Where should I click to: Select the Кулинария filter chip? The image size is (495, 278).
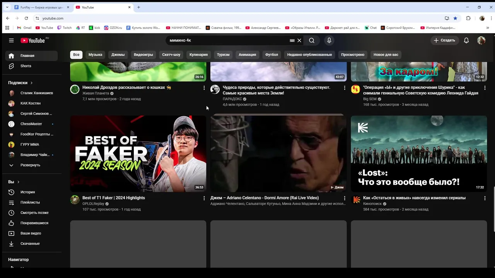click(198, 55)
